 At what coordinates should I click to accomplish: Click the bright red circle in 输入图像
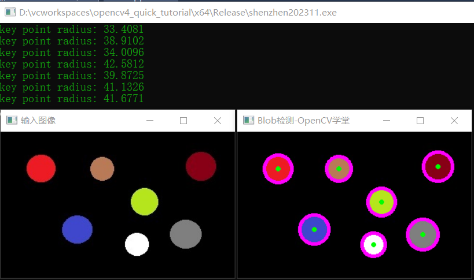tap(41, 169)
